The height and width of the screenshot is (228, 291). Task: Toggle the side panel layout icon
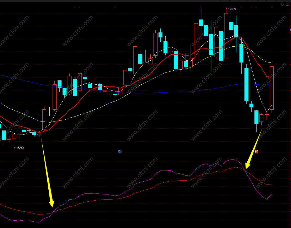coord(287,4)
